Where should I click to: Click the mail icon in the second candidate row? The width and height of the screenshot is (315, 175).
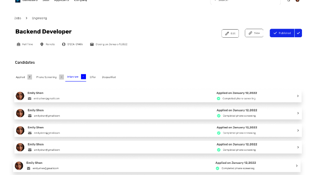[x=30, y=116]
